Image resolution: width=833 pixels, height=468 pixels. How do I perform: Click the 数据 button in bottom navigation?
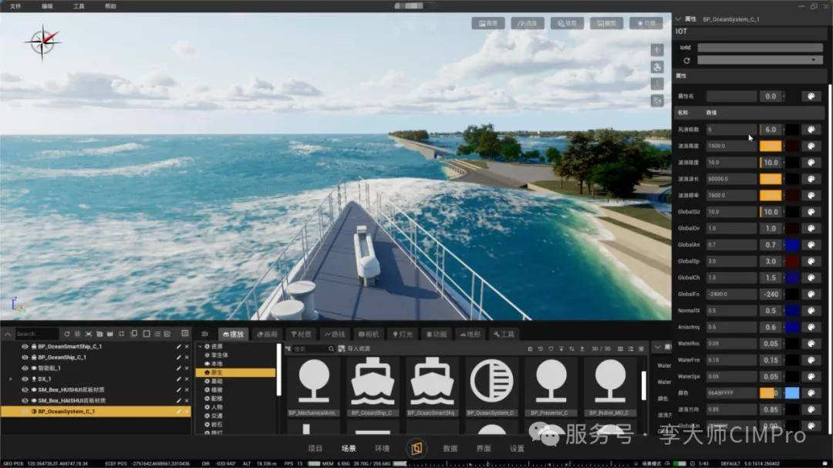point(450,449)
